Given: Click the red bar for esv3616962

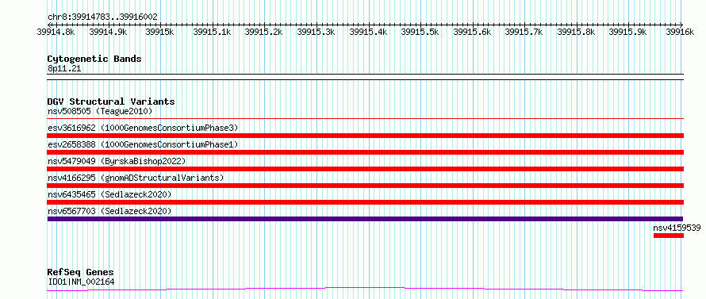Looking at the screenshot, I should [x=365, y=136].
